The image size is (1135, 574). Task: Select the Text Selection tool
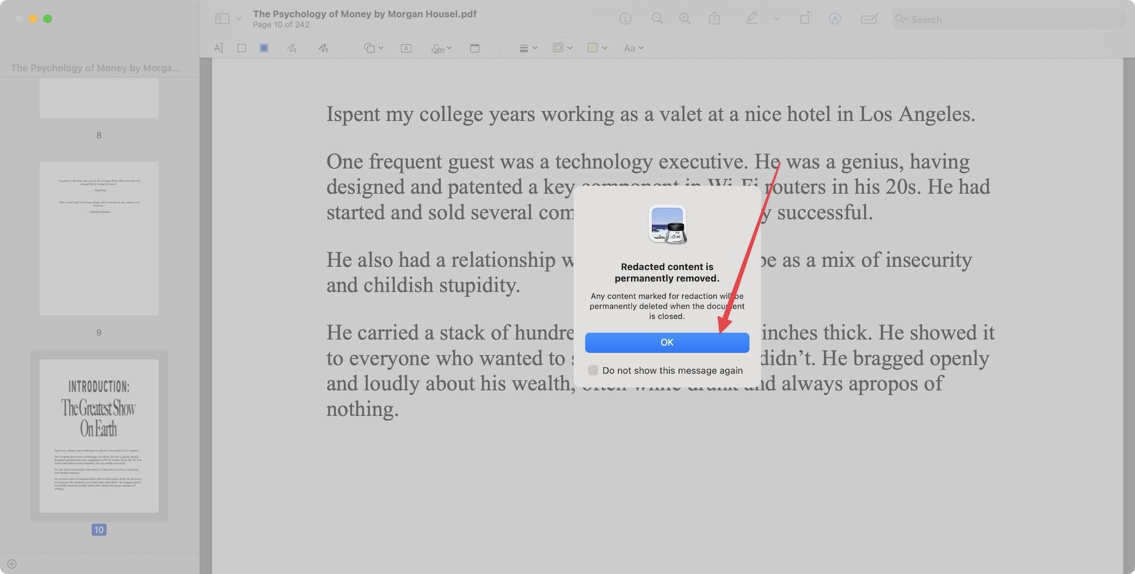218,48
